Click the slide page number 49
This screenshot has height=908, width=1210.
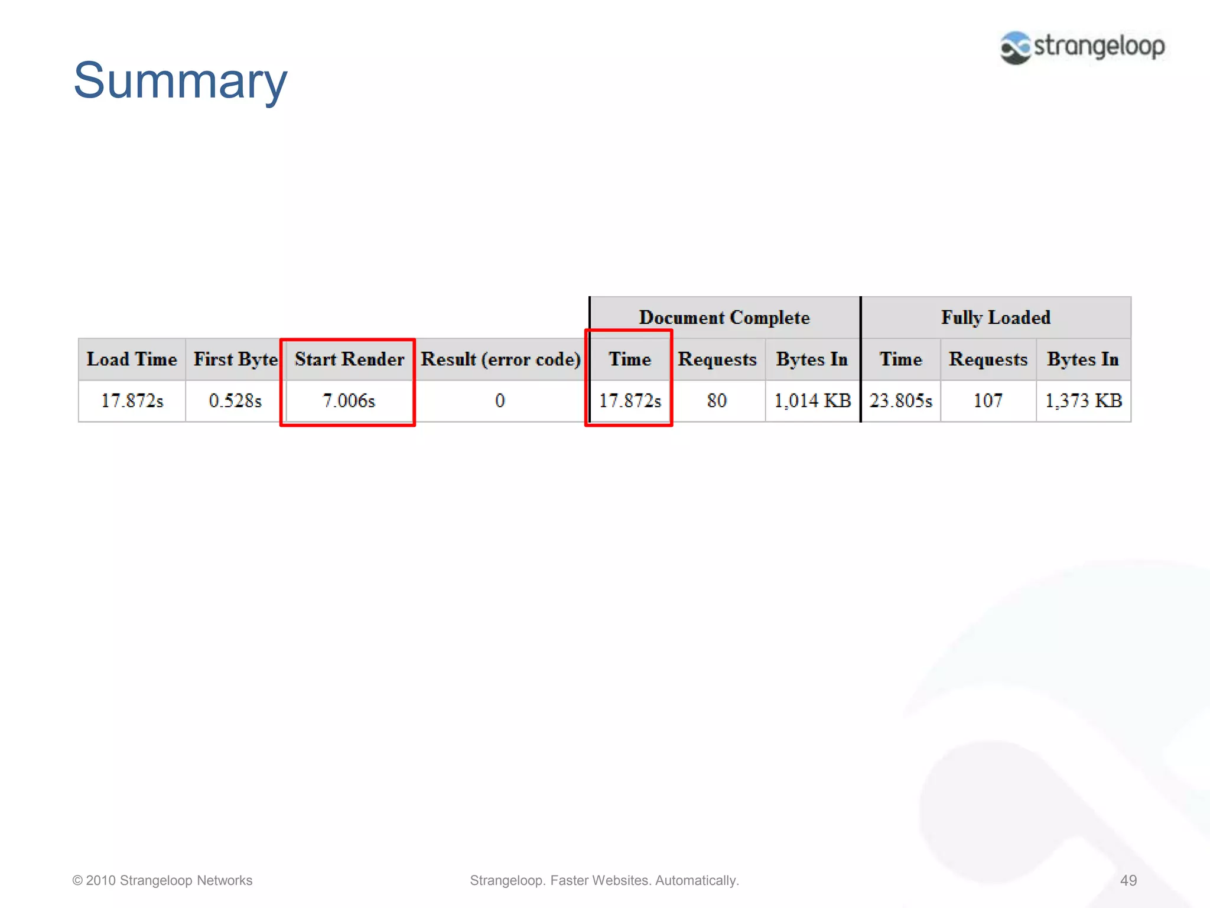click(1128, 880)
